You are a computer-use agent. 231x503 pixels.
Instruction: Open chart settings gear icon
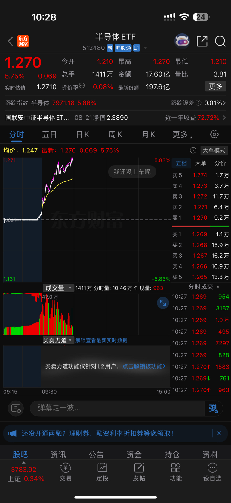coord(214,134)
